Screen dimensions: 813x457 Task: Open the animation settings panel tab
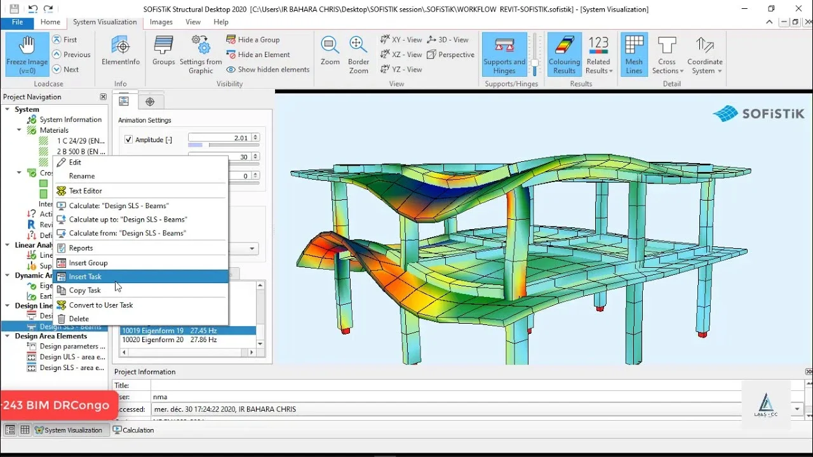[124, 101]
